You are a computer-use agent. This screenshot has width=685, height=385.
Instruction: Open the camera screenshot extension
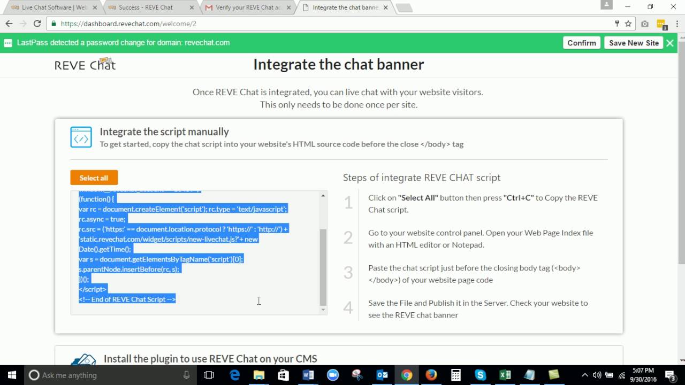click(645, 24)
